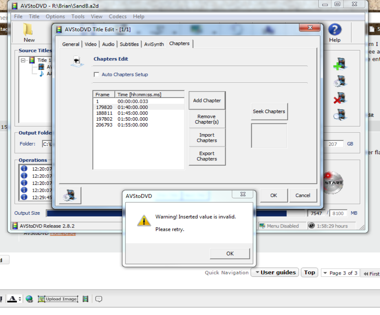The width and height of the screenshot is (380, 315).
Task: Click the Output Size progress bar
Action: pyautogui.click(x=176, y=213)
